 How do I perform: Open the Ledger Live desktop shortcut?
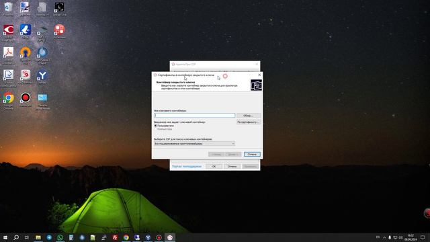(x=60, y=7)
